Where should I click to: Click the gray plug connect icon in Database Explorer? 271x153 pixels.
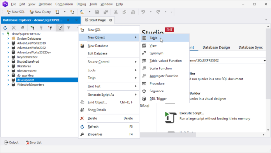click(41, 28)
